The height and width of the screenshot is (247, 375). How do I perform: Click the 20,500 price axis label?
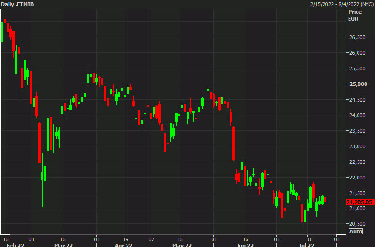358,224
